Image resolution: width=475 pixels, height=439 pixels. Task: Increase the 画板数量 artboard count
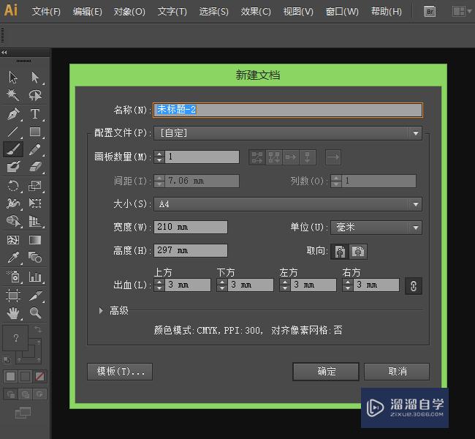(159, 154)
